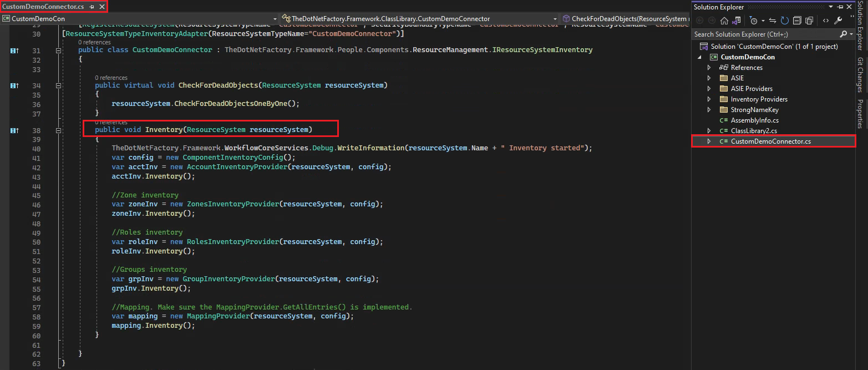This screenshot has height=370, width=868.
Task: Switch between solutions and folder views
Action: coord(736,21)
